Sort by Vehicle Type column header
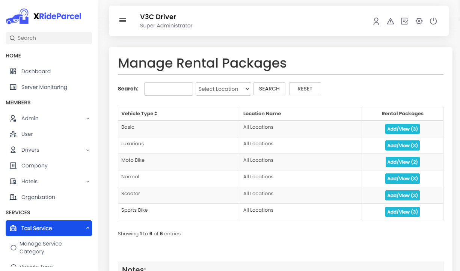 139,114
